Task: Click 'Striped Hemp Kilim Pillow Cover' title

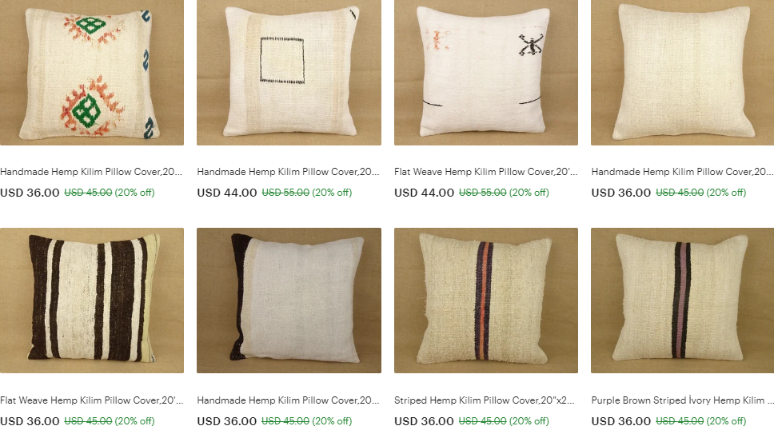Action: point(485,400)
